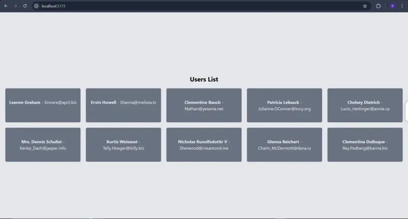Viewport: 408px width, 219px height.
Task: Click the browser forward arrow
Action: [x=15, y=6]
